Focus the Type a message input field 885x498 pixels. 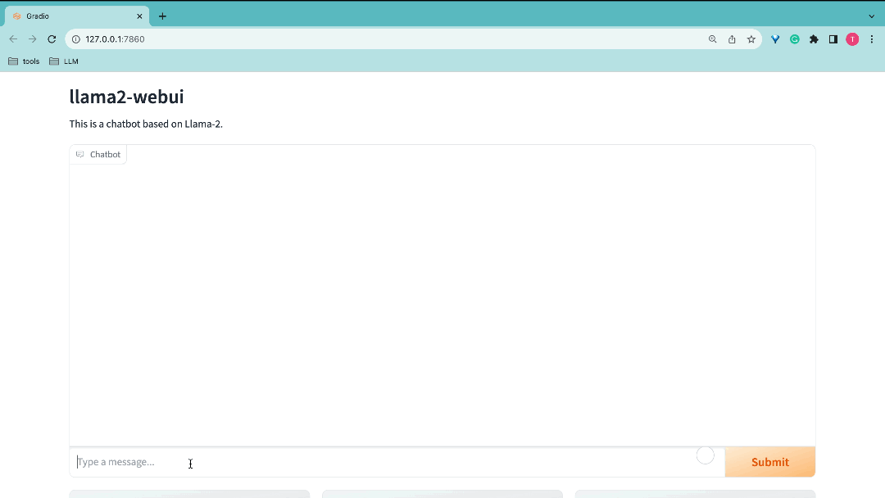pos(397,462)
